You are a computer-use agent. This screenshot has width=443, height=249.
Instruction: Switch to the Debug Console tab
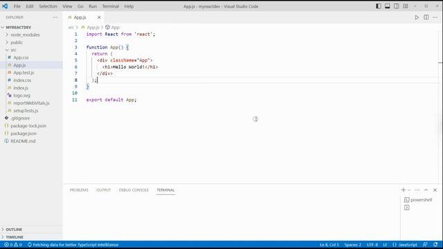(x=134, y=190)
